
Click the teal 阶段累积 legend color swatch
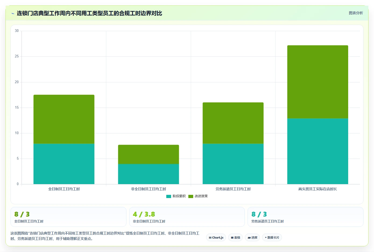[169, 196]
